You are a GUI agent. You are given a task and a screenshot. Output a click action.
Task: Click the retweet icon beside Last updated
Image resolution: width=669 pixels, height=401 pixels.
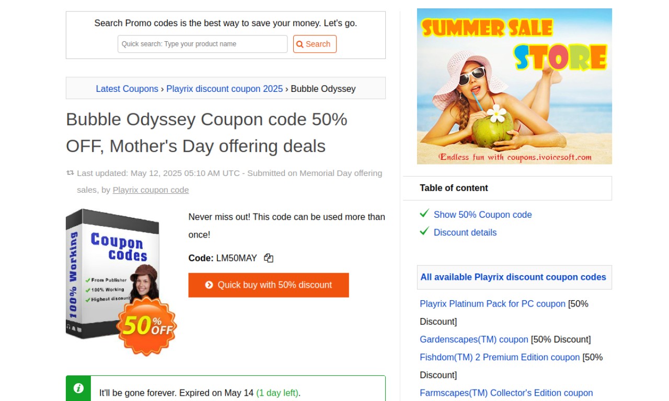pyautogui.click(x=70, y=173)
